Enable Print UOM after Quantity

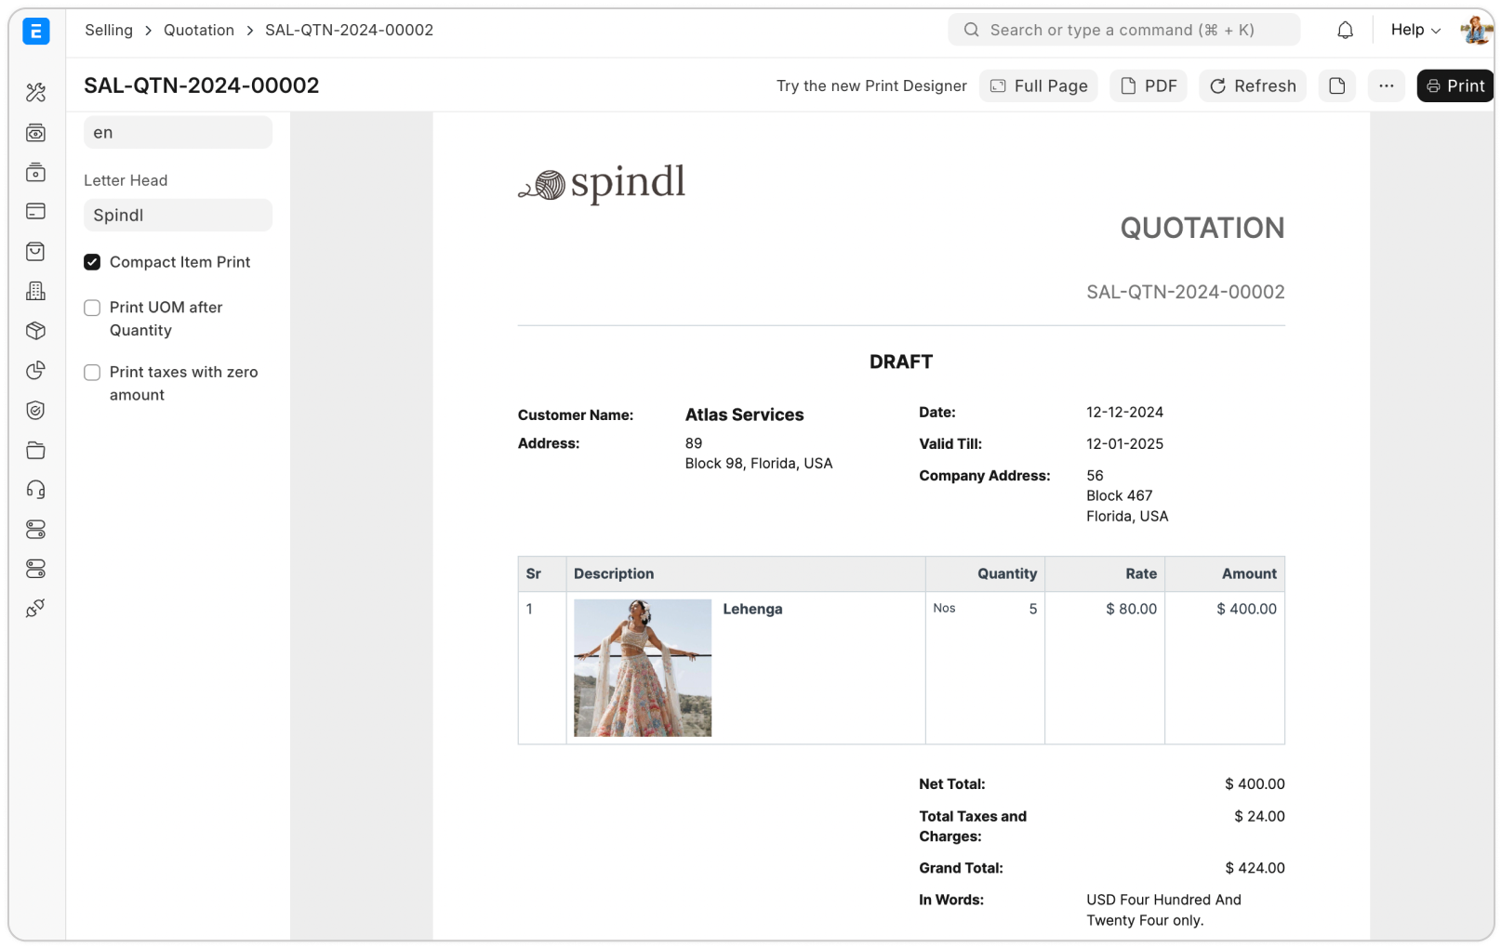click(x=92, y=307)
